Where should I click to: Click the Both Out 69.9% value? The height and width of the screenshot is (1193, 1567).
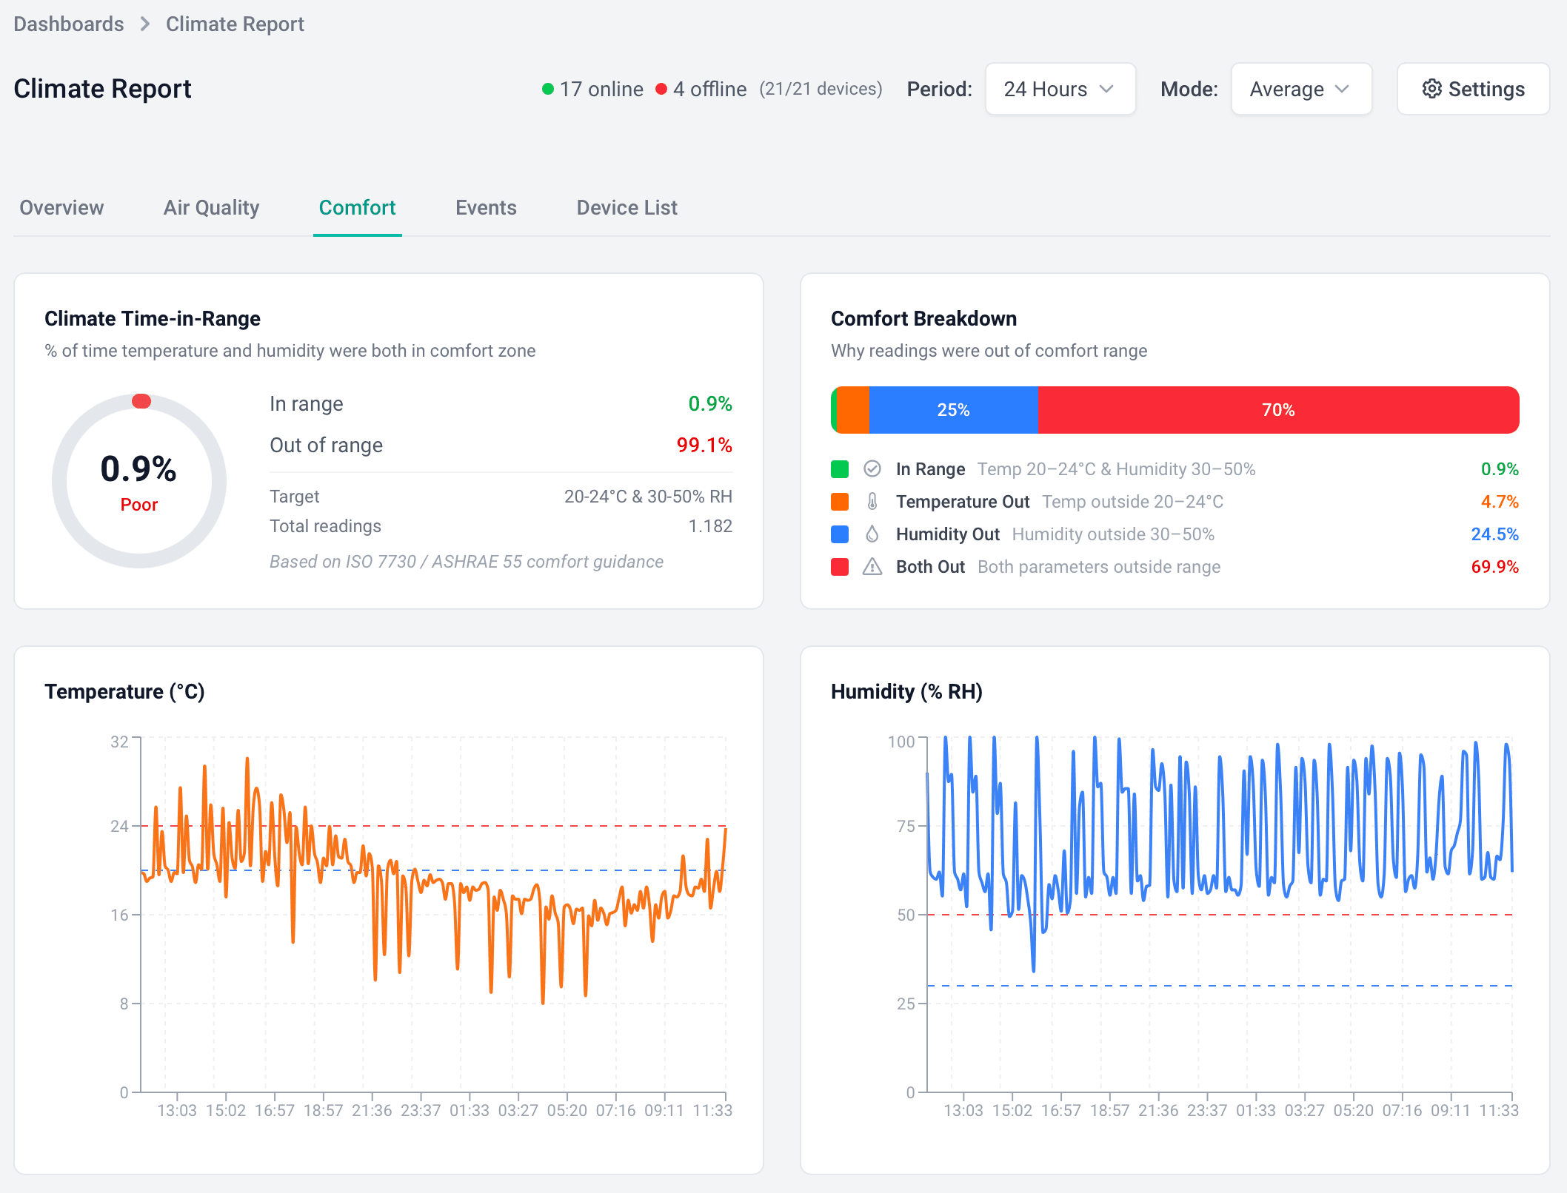(1494, 567)
